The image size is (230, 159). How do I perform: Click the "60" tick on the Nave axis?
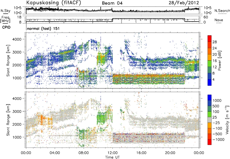point(206,17)
